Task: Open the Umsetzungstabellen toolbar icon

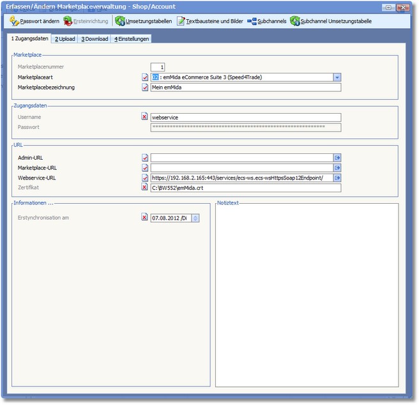Action: 120,21
